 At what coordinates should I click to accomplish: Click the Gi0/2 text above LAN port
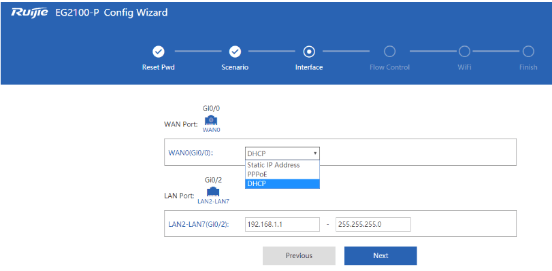coord(213,180)
